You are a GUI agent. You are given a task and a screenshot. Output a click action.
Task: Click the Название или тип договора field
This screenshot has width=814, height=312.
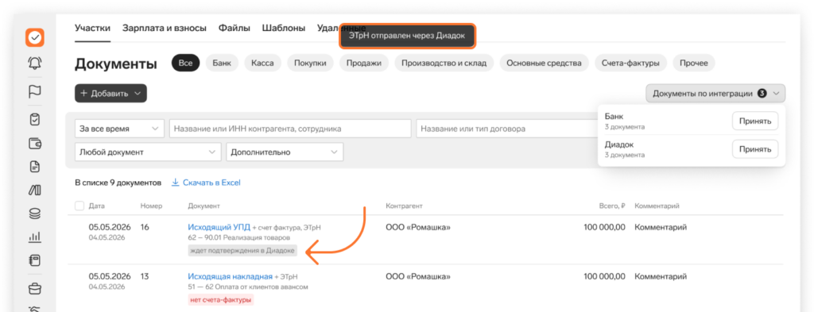pyautogui.click(x=506, y=129)
